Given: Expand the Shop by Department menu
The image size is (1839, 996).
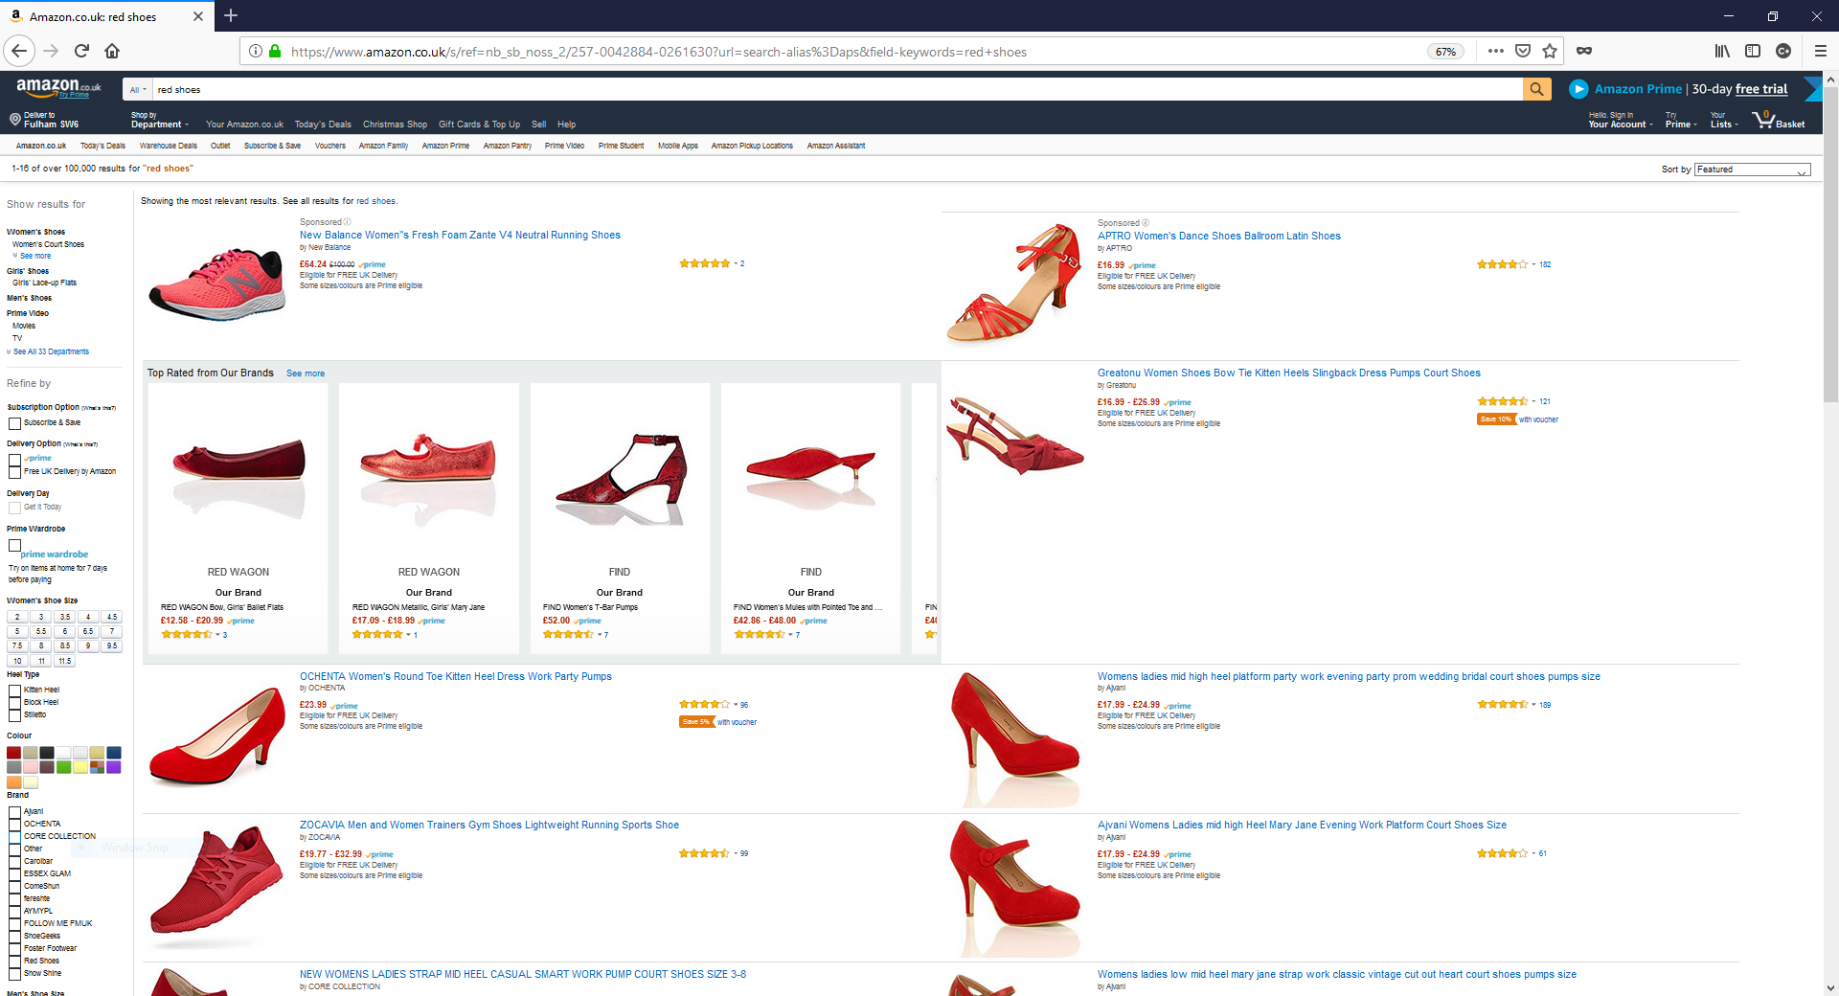Looking at the screenshot, I should click(159, 121).
